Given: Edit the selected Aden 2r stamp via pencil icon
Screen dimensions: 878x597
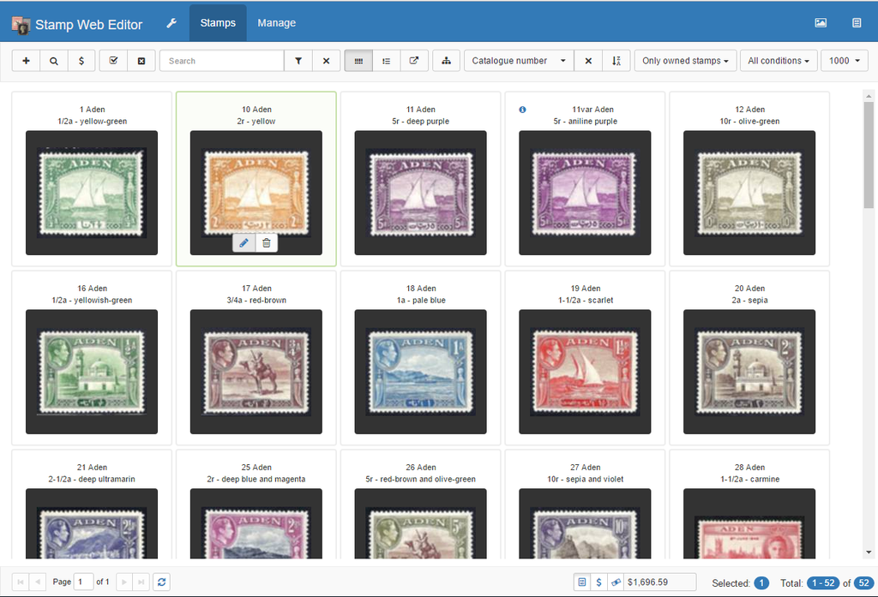Looking at the screenshot, I should click(x=244, y=242).
